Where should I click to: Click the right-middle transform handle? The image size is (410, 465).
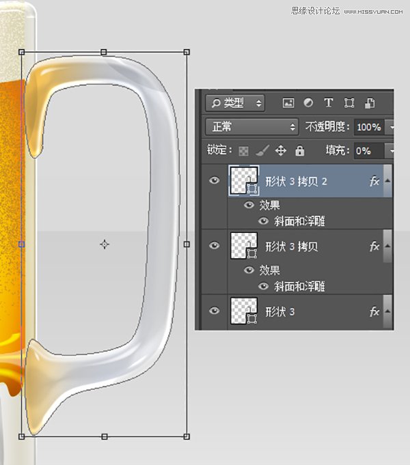pyautogui.click(x=187, y=244)
